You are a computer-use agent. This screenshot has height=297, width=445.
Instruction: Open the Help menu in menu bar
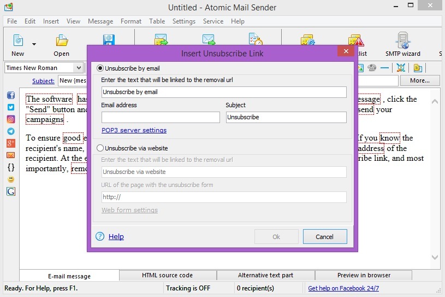238,21
